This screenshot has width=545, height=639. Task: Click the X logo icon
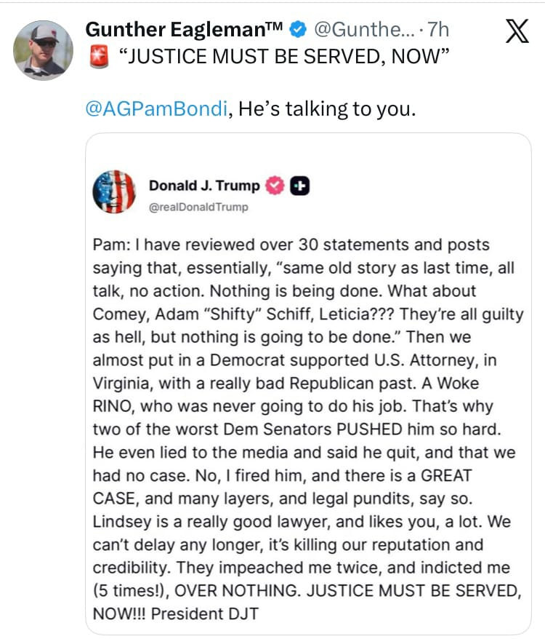pos(516,32)
